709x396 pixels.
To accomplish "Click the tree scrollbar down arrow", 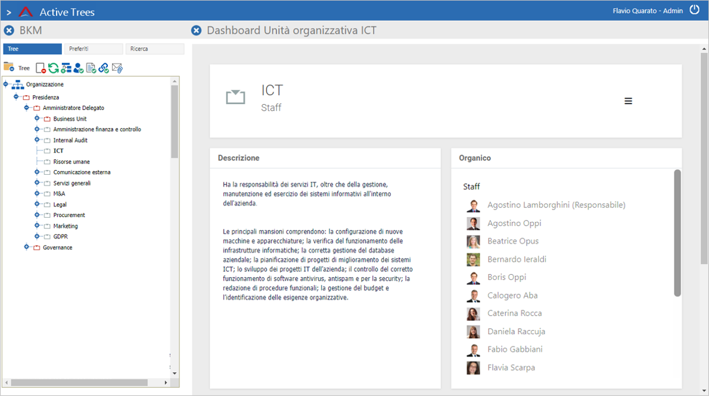I will click(x=175, y=373).
